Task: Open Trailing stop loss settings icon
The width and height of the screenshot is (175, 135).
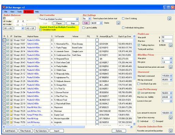Action: (171, 45)
